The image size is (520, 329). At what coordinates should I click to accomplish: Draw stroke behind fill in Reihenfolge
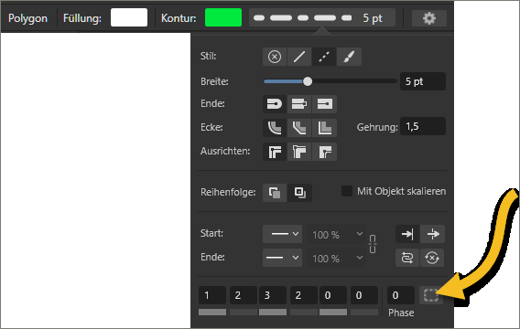[275, 193]
